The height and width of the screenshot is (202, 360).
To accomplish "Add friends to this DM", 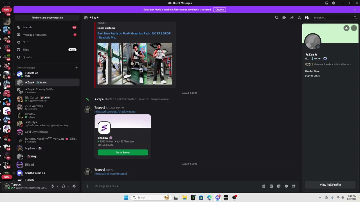I will point(299,18).
